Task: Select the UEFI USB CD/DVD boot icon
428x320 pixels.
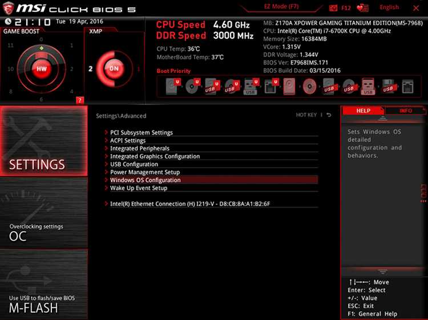Action: [232, 87]
